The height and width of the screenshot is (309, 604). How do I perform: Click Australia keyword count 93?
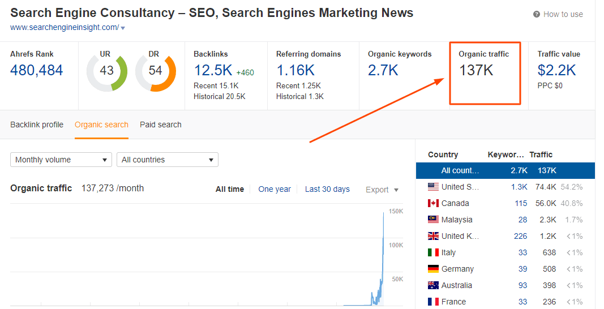coord(522,285)
